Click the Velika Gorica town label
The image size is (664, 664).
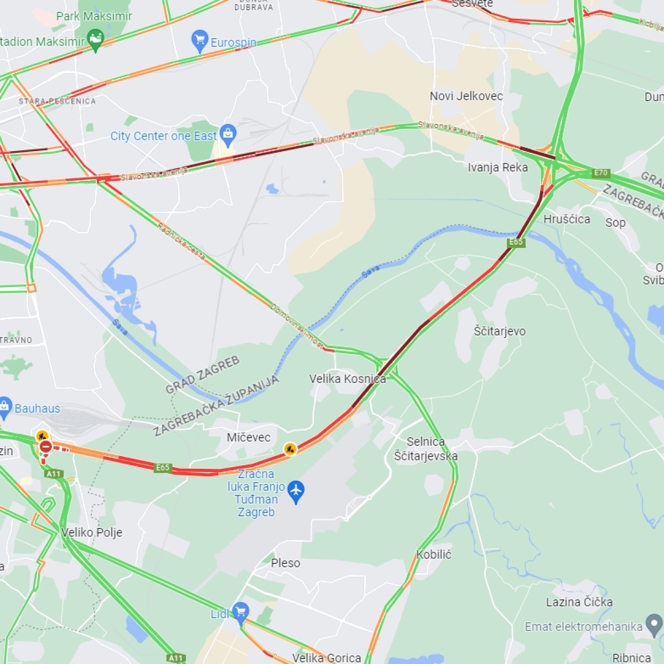tap(326, 658)
